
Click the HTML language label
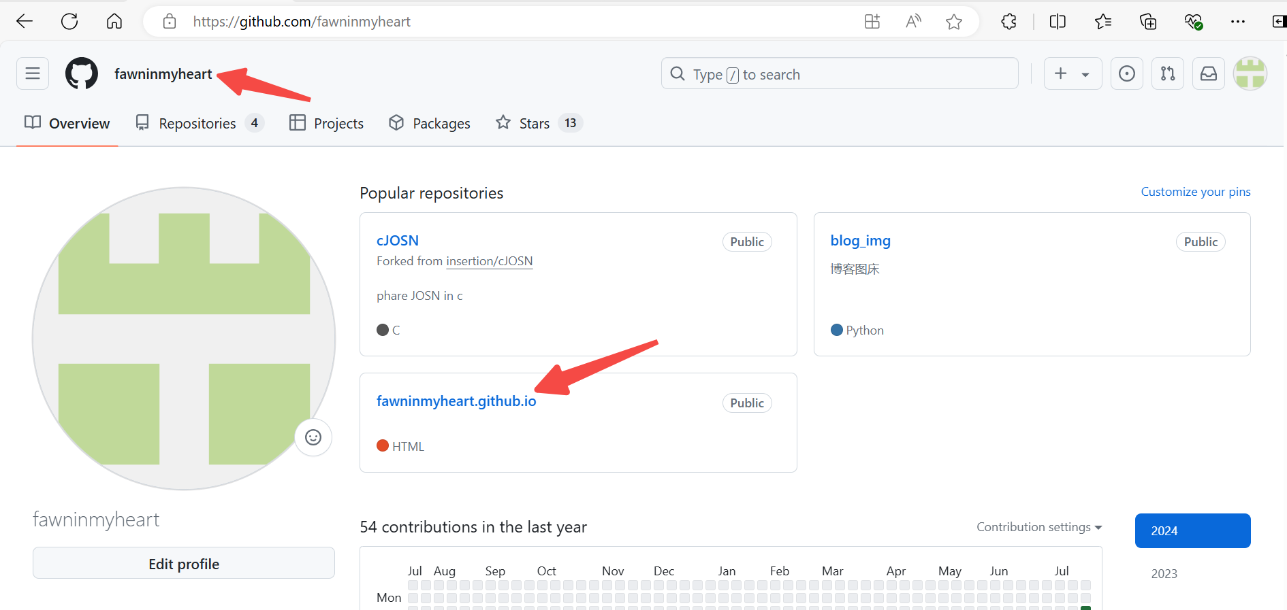coord(400,446)
